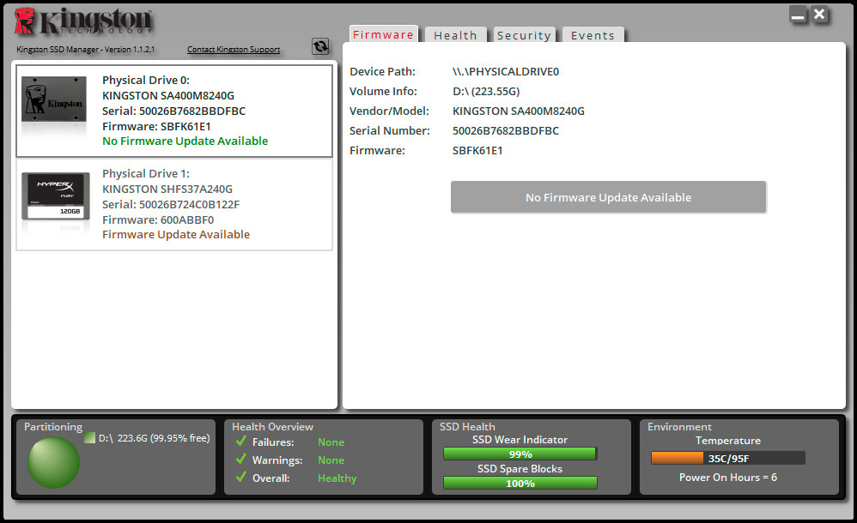Click the Health Overview panel title
This screenshot has width=857, height=523.
(273, 426)
